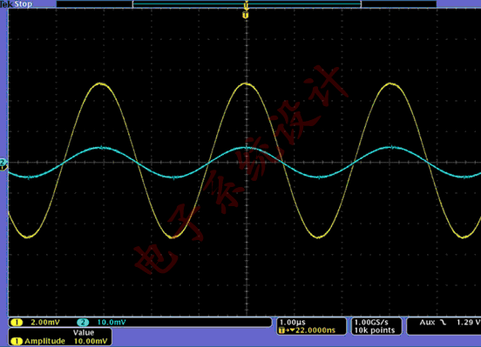Click the Aux trigger source label
The height and width of the screenshot is (347, 481).
pyautogui.click(x=427, y=323)
